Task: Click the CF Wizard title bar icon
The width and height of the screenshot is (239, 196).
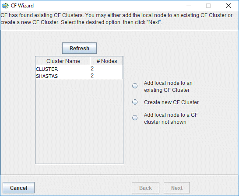Action: point(5,6)
